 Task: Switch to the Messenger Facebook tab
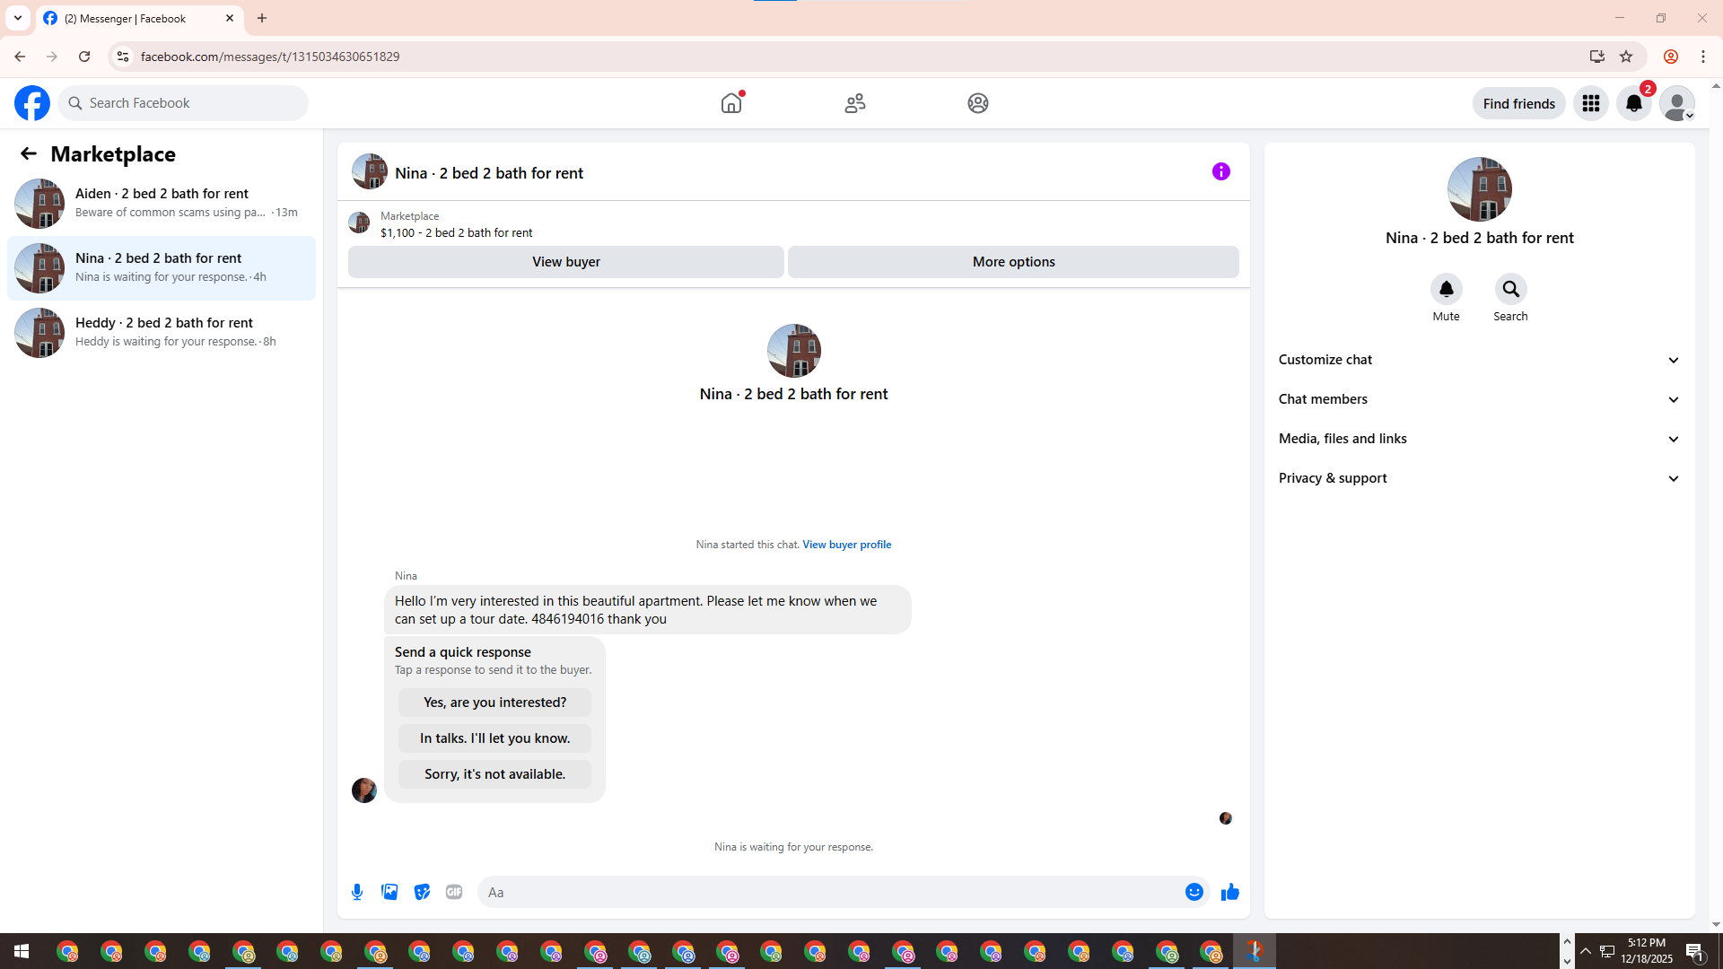pyautogui.click(x=139, y=18)
